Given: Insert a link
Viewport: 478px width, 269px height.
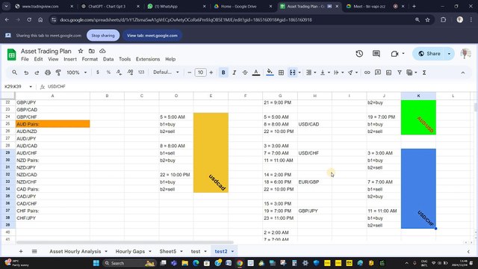Looking at the screenshot, I should [367, 72].
